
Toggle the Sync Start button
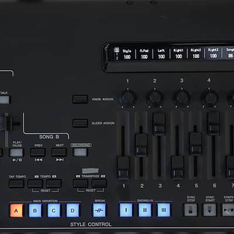(x=209, y=210)
